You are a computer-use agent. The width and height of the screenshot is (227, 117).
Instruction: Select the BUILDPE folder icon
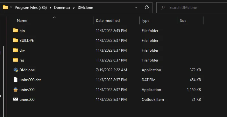click(16, 40)
